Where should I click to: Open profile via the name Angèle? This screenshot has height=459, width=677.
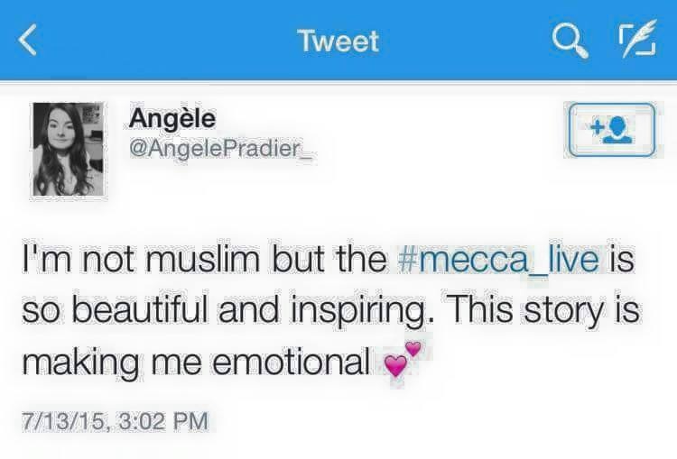[x=172, y=118]
